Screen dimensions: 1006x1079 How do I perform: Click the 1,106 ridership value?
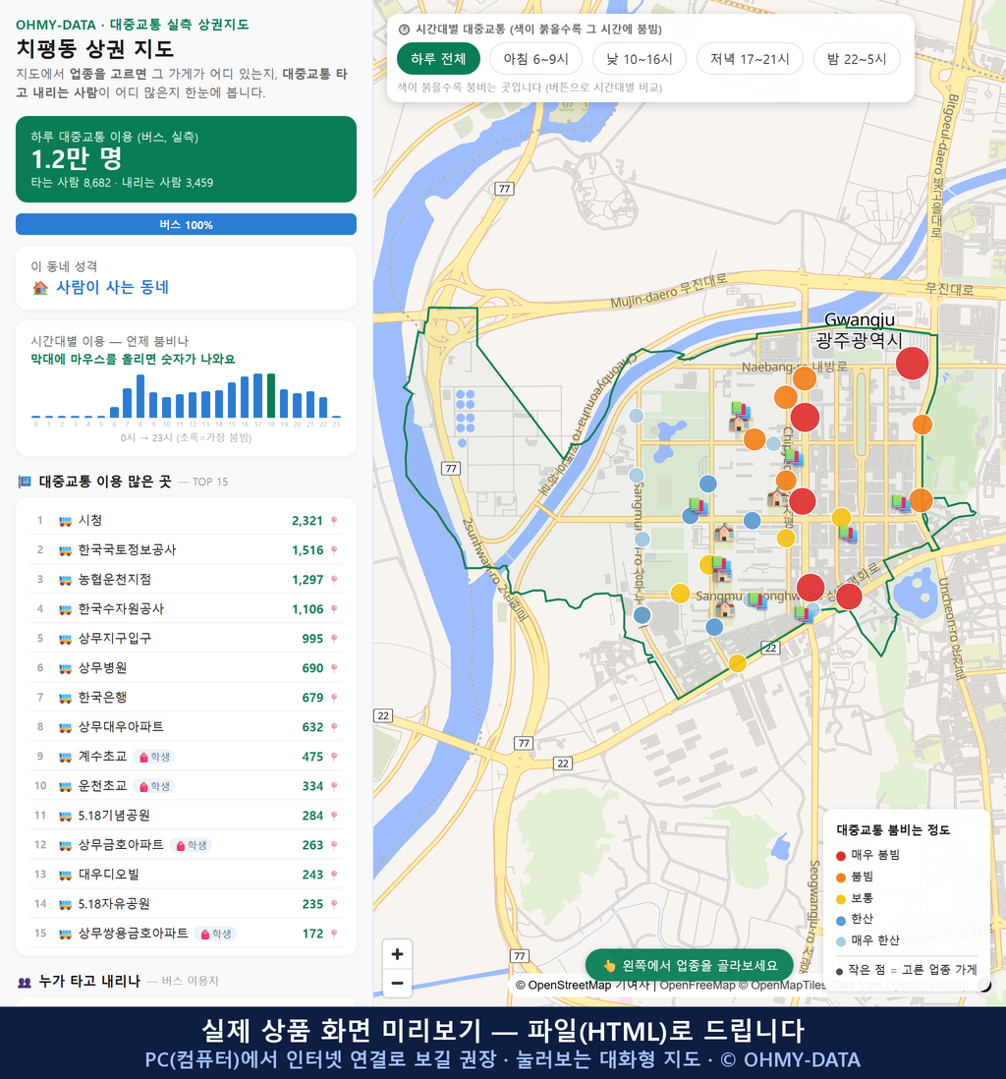[307, 609]
